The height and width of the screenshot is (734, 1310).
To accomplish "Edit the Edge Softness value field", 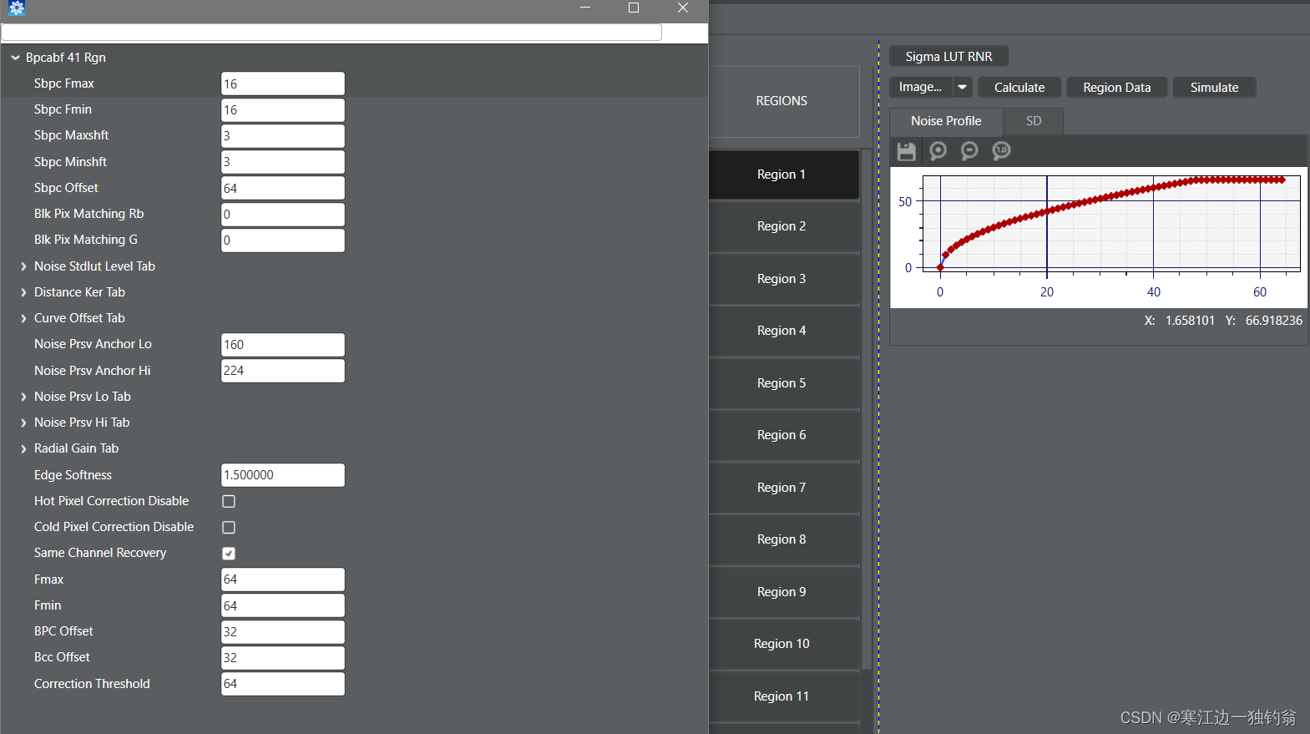I will 283,475.
